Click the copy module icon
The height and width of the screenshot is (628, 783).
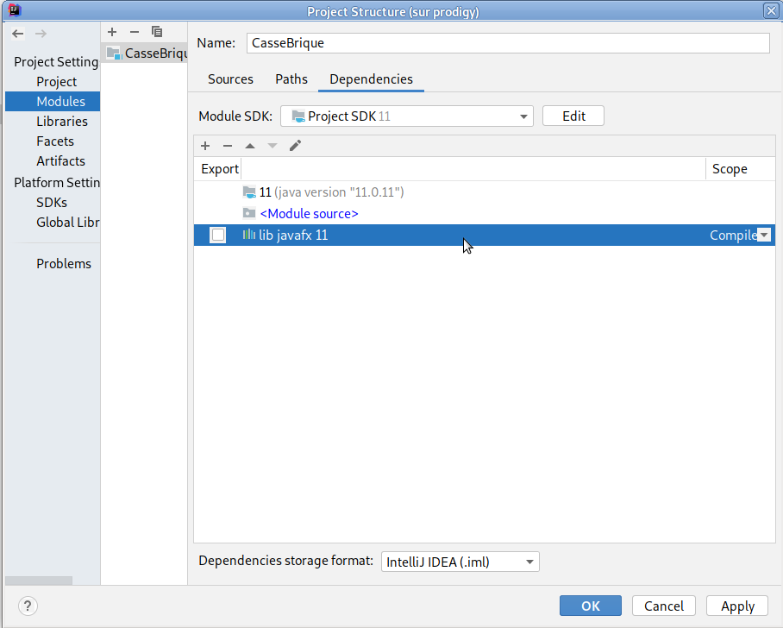157,32
